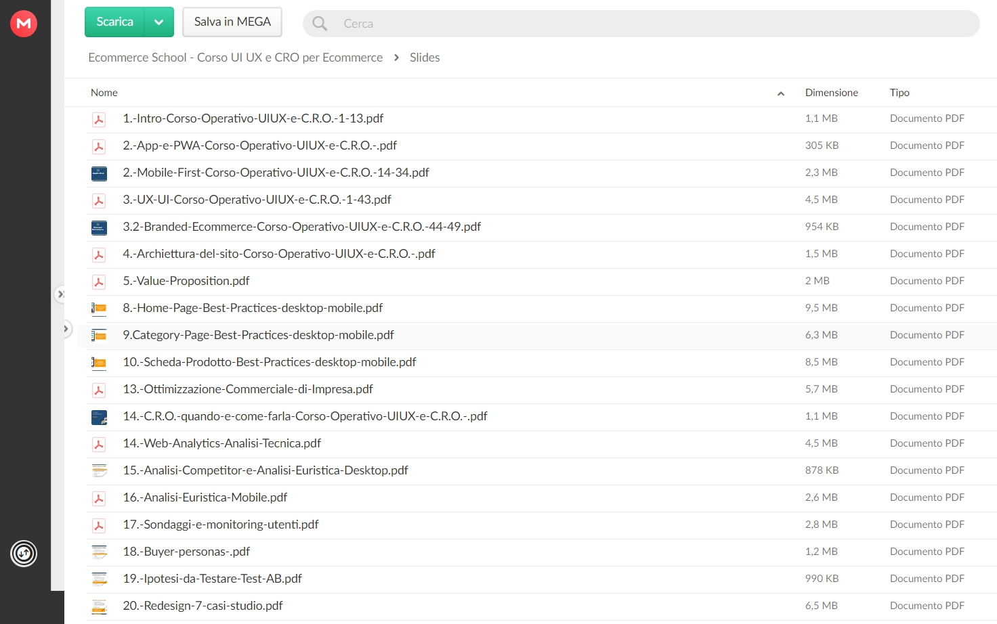Click thumbnail icon of 8.-Home-Page-Best-Practices file
Image resolution: width=997 pixels, height=624 pixels.
coord(99,309)
